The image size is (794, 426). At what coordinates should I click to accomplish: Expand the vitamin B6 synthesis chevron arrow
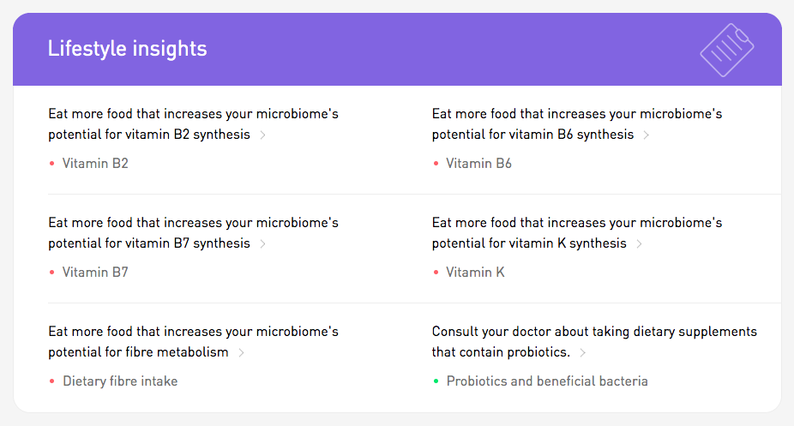tap(646, 135)
